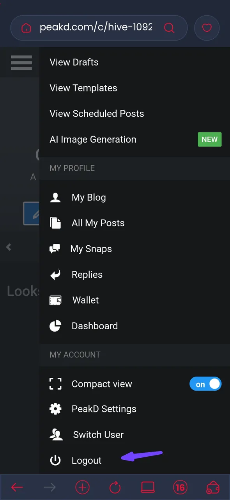230x500 pixels.
Task: Tap the search magnifier in address bar
Action: click(169, 28)
